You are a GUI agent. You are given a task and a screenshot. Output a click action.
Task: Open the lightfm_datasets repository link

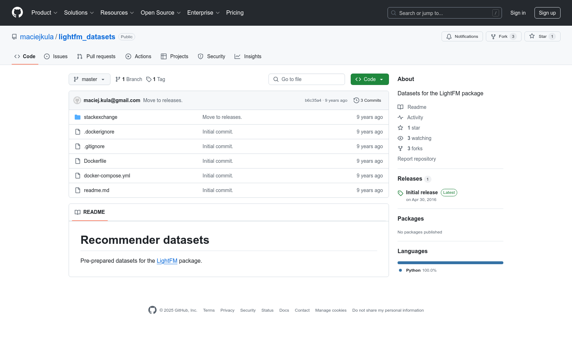(x=87, y=37)
